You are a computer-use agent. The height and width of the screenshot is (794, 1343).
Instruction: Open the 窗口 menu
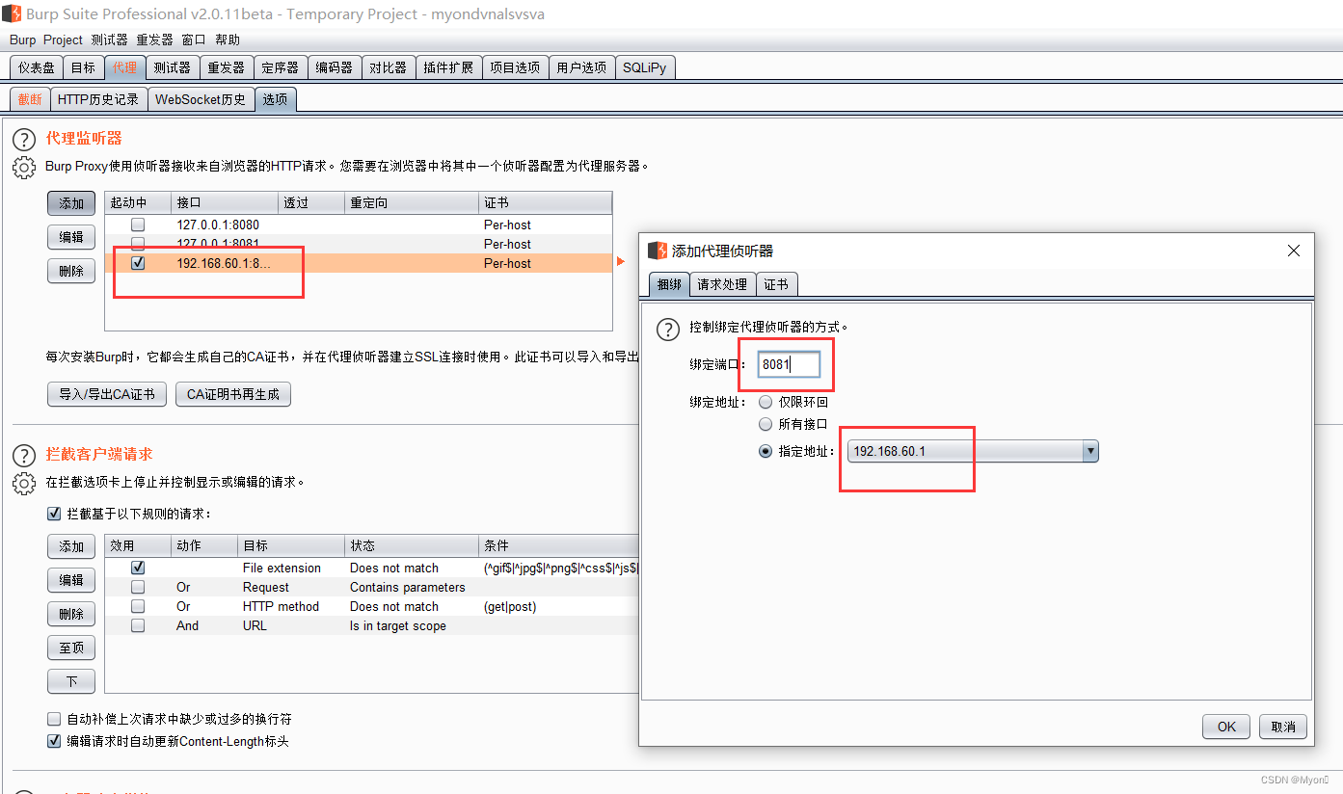pos(194,40)
